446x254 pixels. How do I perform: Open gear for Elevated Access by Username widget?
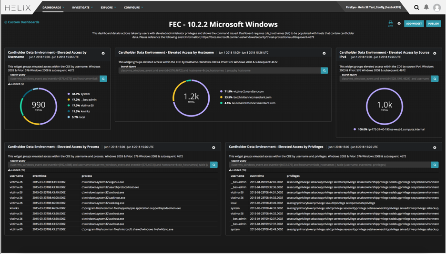[103, 53]
